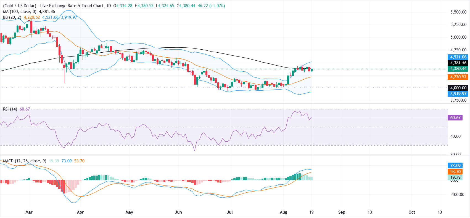Click the orange 4,220.52 price axis tag

(x=458, y=77)
